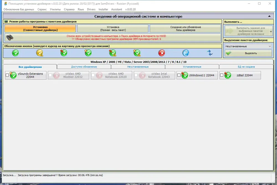Screen dimensions: 277x185
Task: Switch to the Все драйверпаки tab
Action: tap(30, 67)
